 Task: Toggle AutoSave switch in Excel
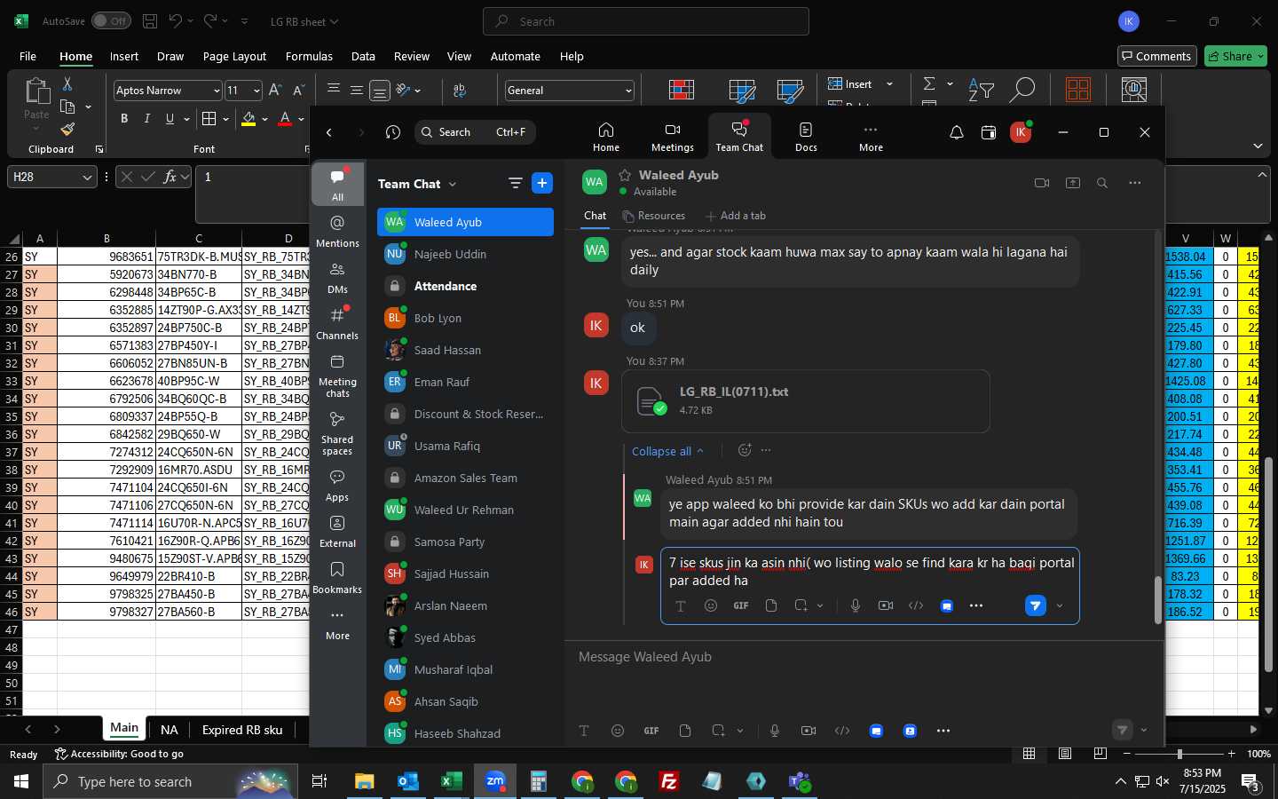tap(111, 20)
